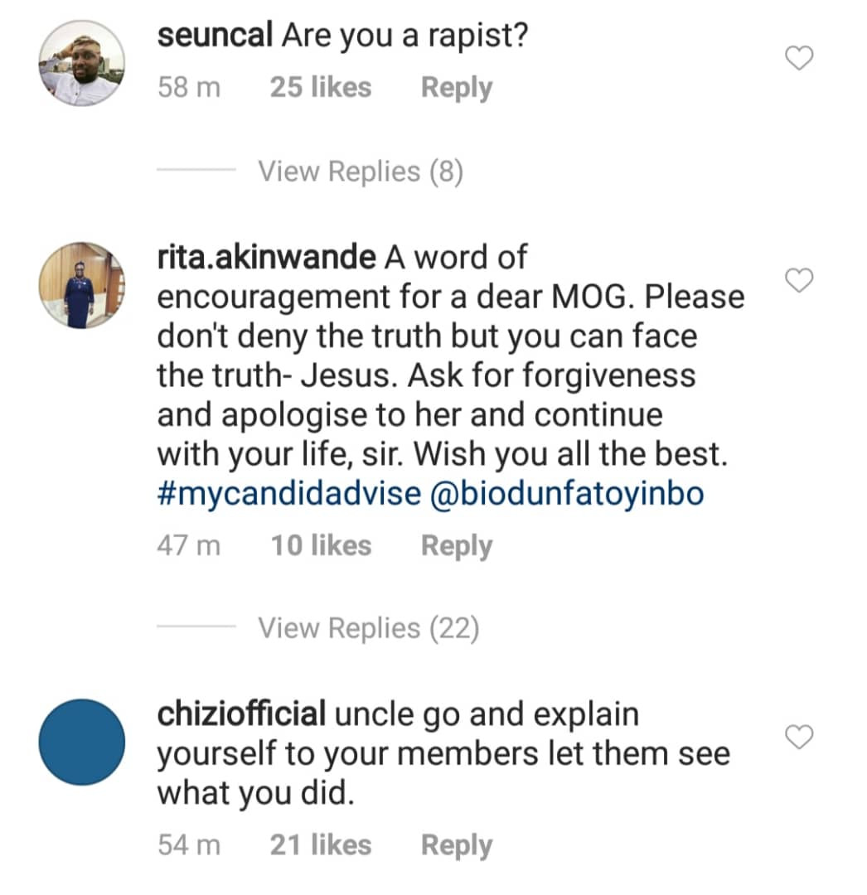The width and height of the screenshot is (867, 895).
Task: Heart the chiziofficial comment
Action: click(x=799, y=736)
